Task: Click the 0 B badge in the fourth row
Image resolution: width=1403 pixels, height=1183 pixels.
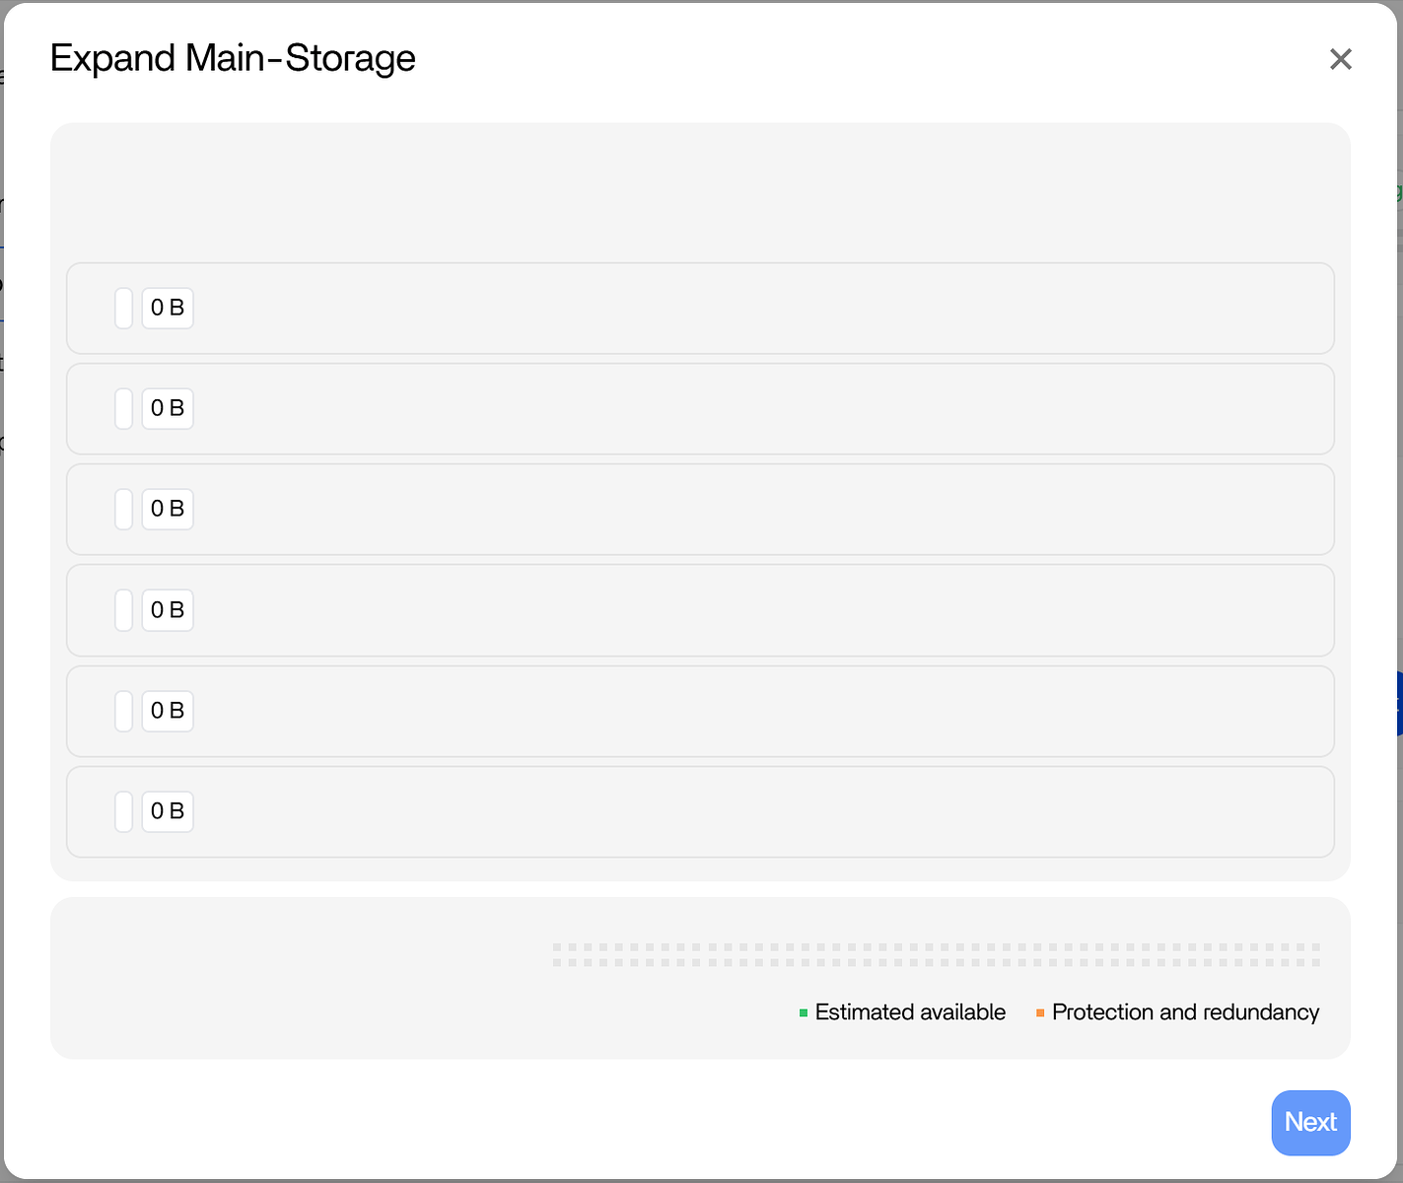Action: pyautogui.click(x=168, y=610)
